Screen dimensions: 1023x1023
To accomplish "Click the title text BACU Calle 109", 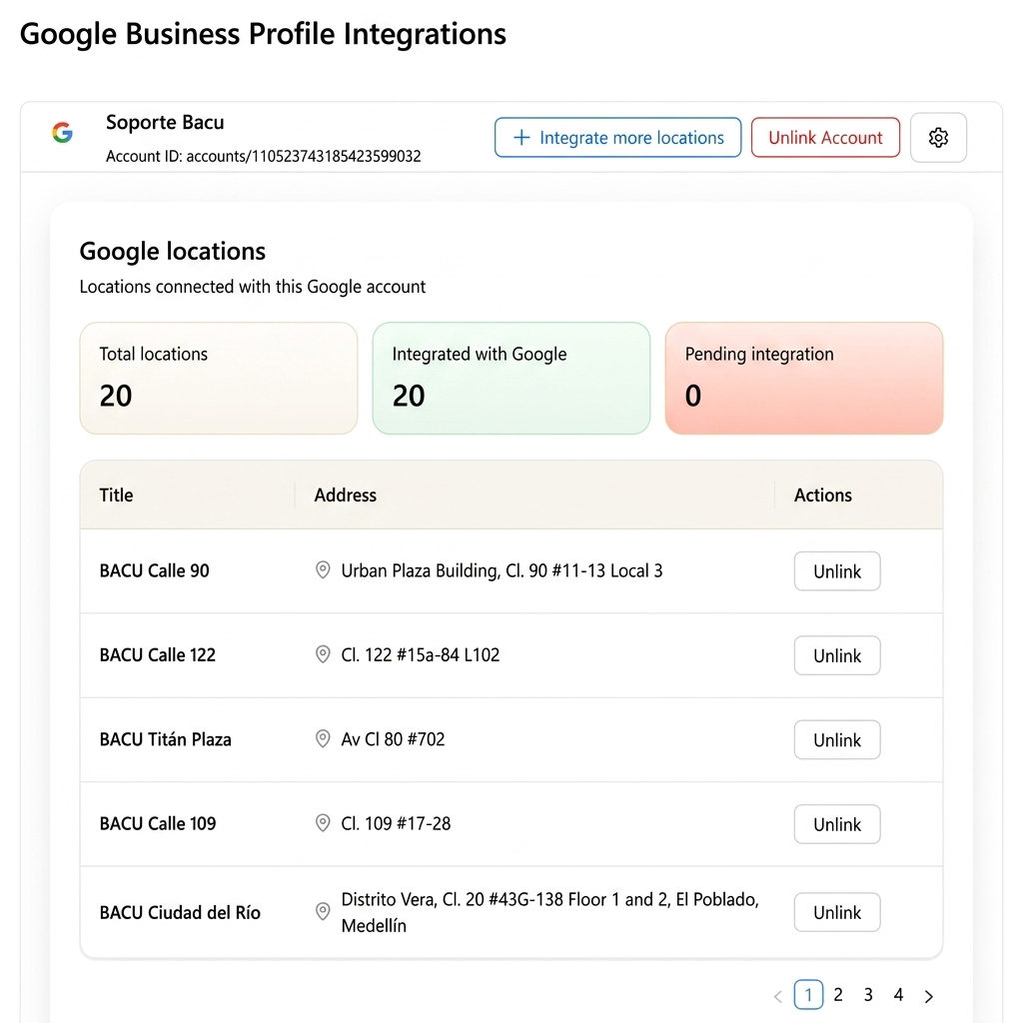I will pyautogui.click(x=158, y=824).
